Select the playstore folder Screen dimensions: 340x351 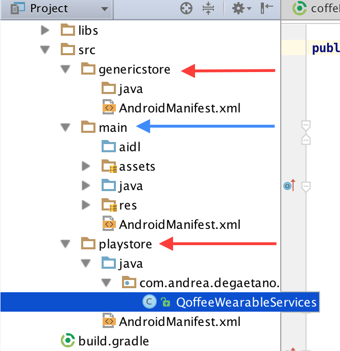pos(116,244)
